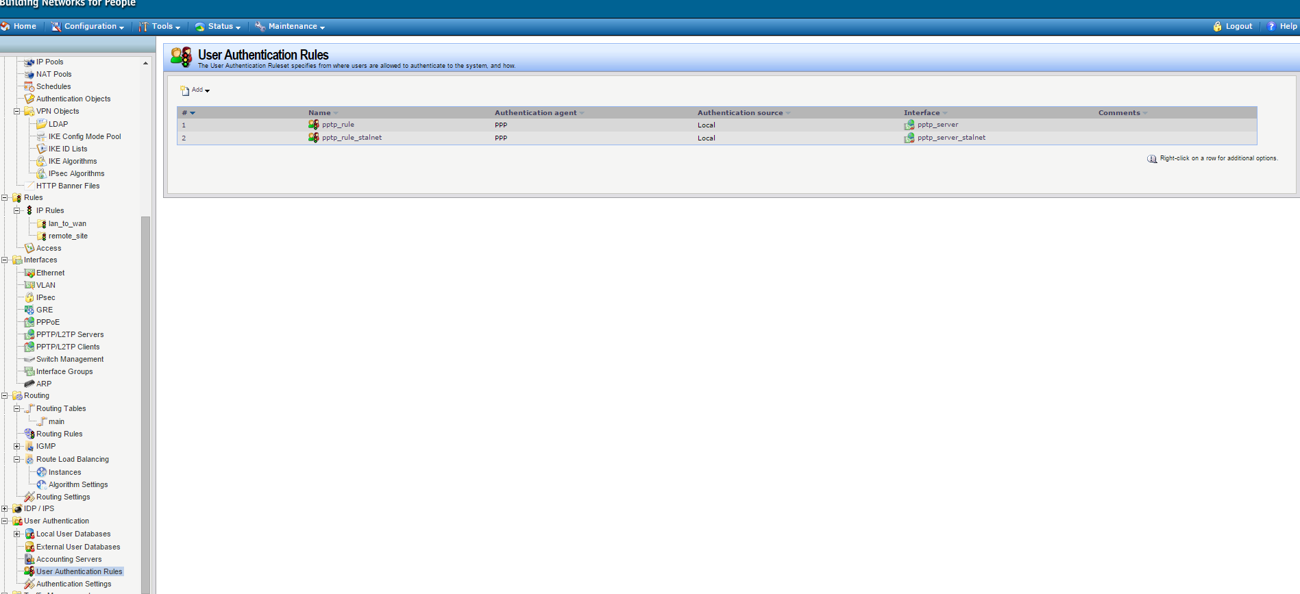Collapse the Interfaces tree node
The height and width of the screenshot is (594, 1300).
[x=5, y=260]
